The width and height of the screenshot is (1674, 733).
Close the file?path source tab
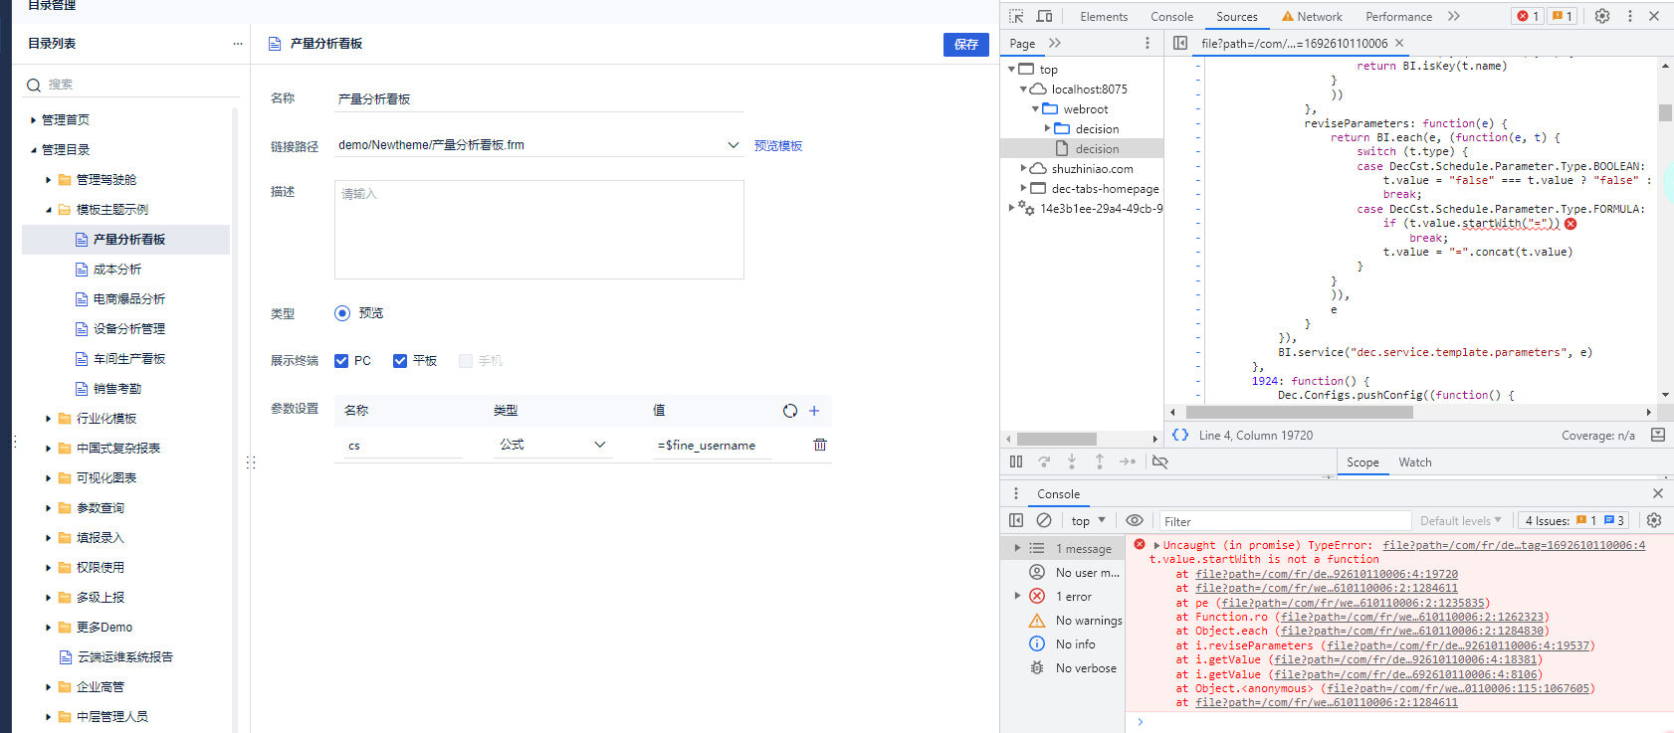pos(1399,43)
